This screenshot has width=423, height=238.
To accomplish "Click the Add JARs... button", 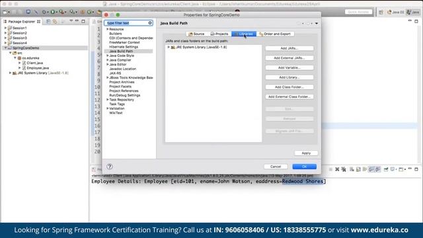I will pos(289,48).
